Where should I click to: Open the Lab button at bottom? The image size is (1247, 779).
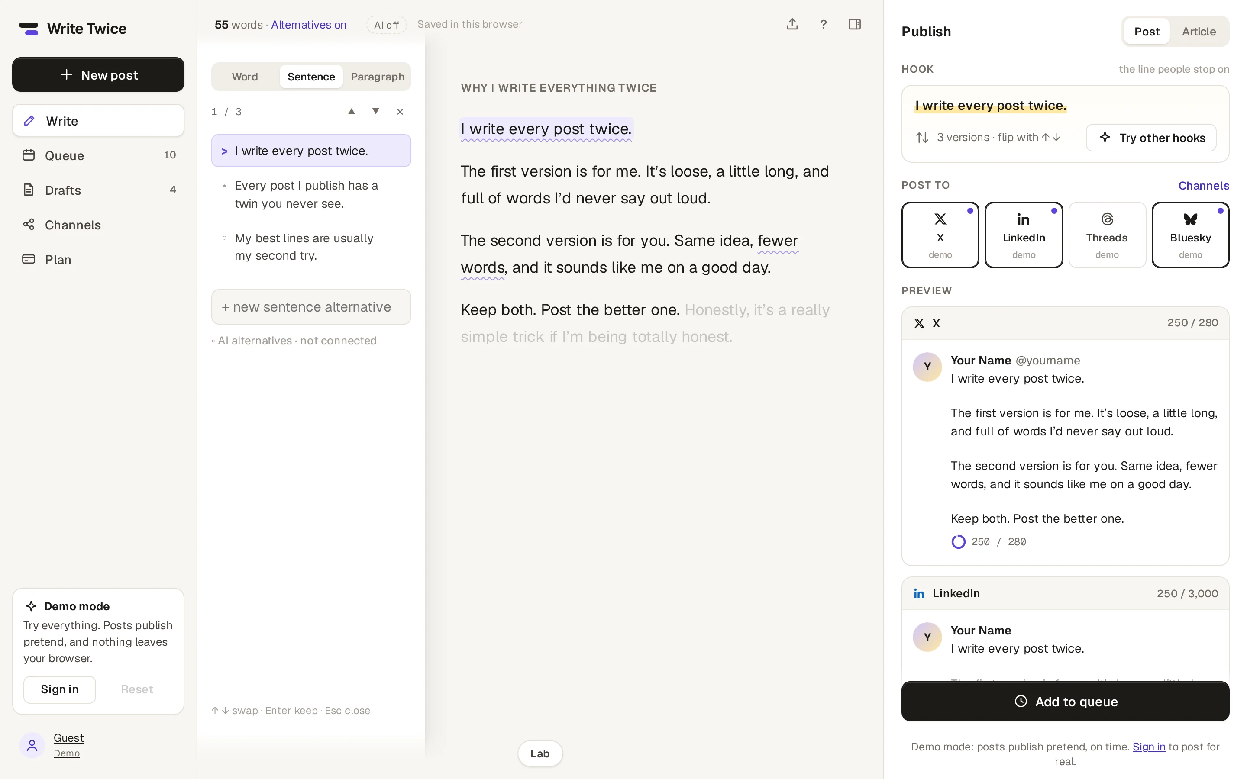point(540,753)
